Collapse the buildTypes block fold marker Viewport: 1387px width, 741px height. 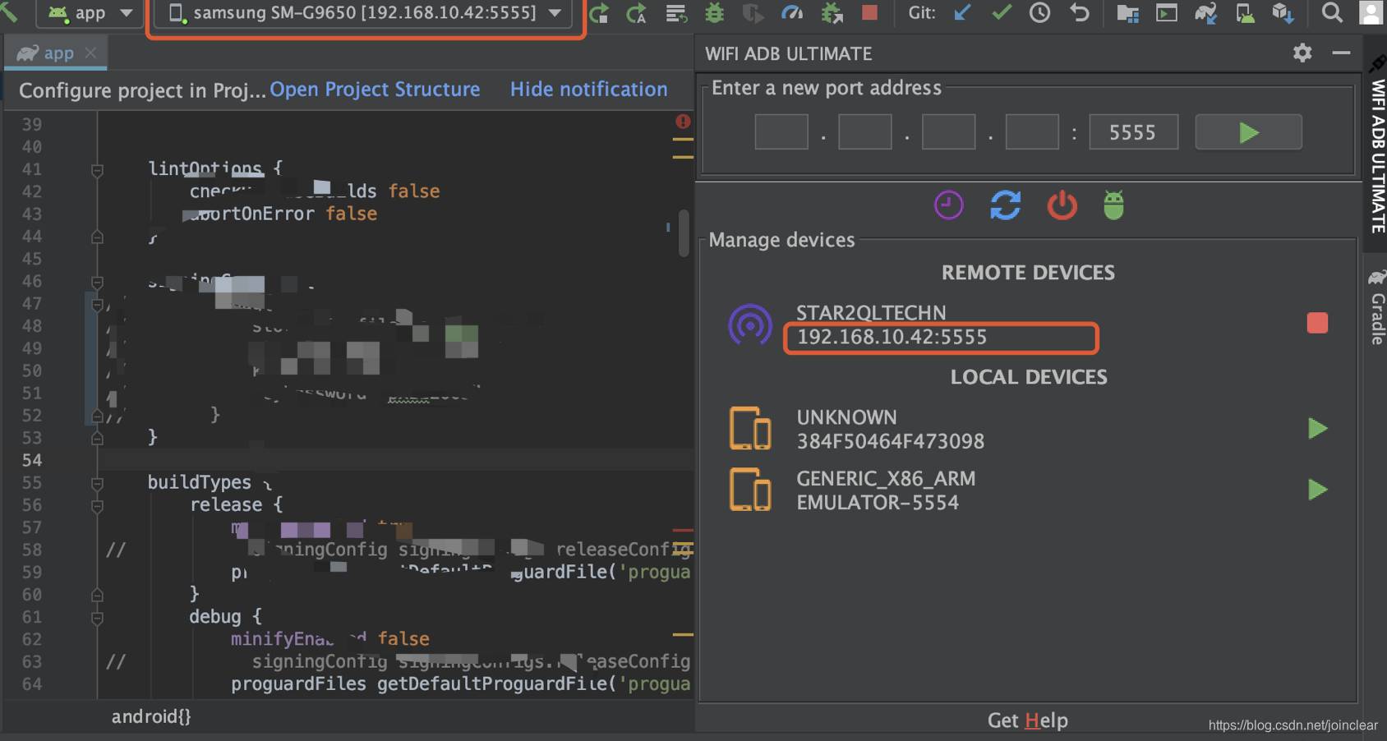pos(97,483)
